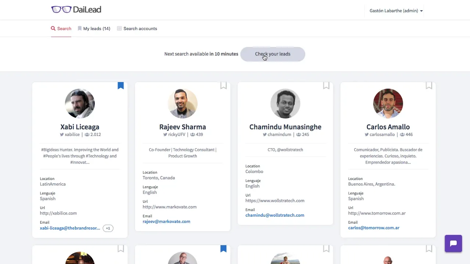Save Carlos Amallo with bookmark toggle

(429, 86)
